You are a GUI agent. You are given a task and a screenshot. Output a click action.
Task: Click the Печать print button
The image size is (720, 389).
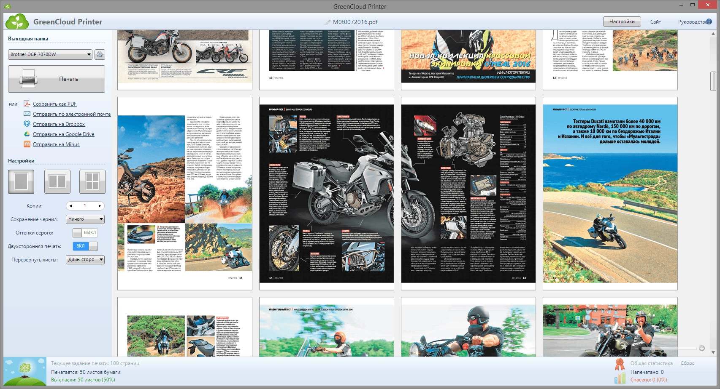coord(57,79)
